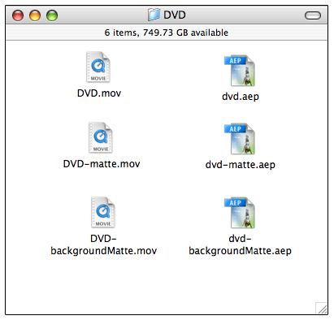The height and width of the screenshot is (320, 334).
Task: Minimize the DVD window with yellow button
Action: click(35, 15)
